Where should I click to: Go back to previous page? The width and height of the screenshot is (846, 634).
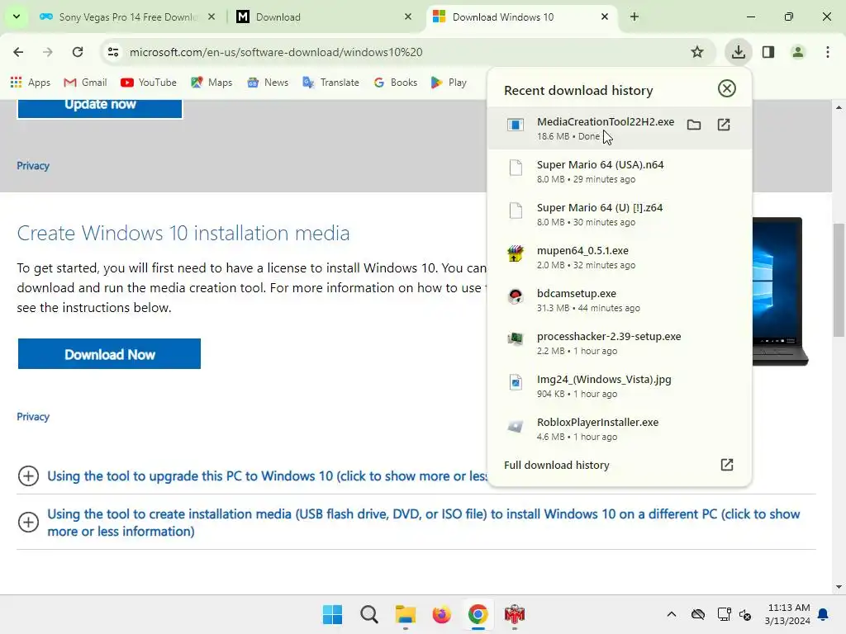(x=18, y=52)
